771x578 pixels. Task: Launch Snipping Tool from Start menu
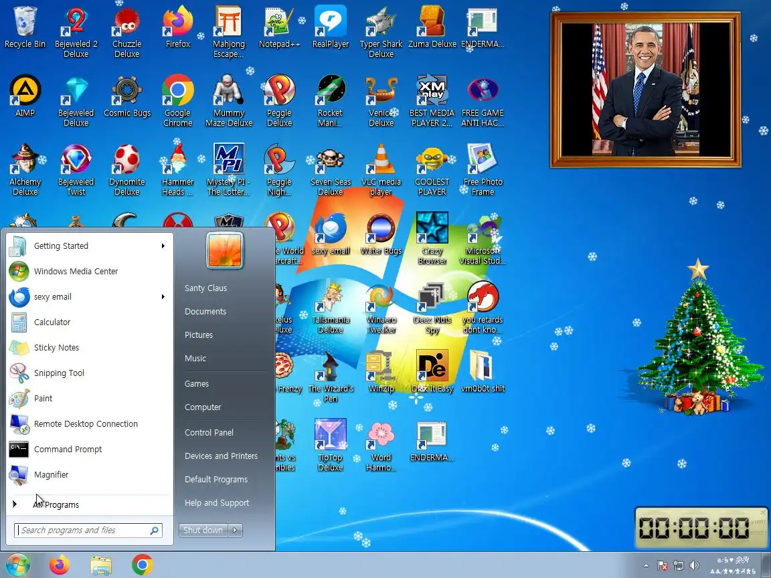[x=88, y=373]
